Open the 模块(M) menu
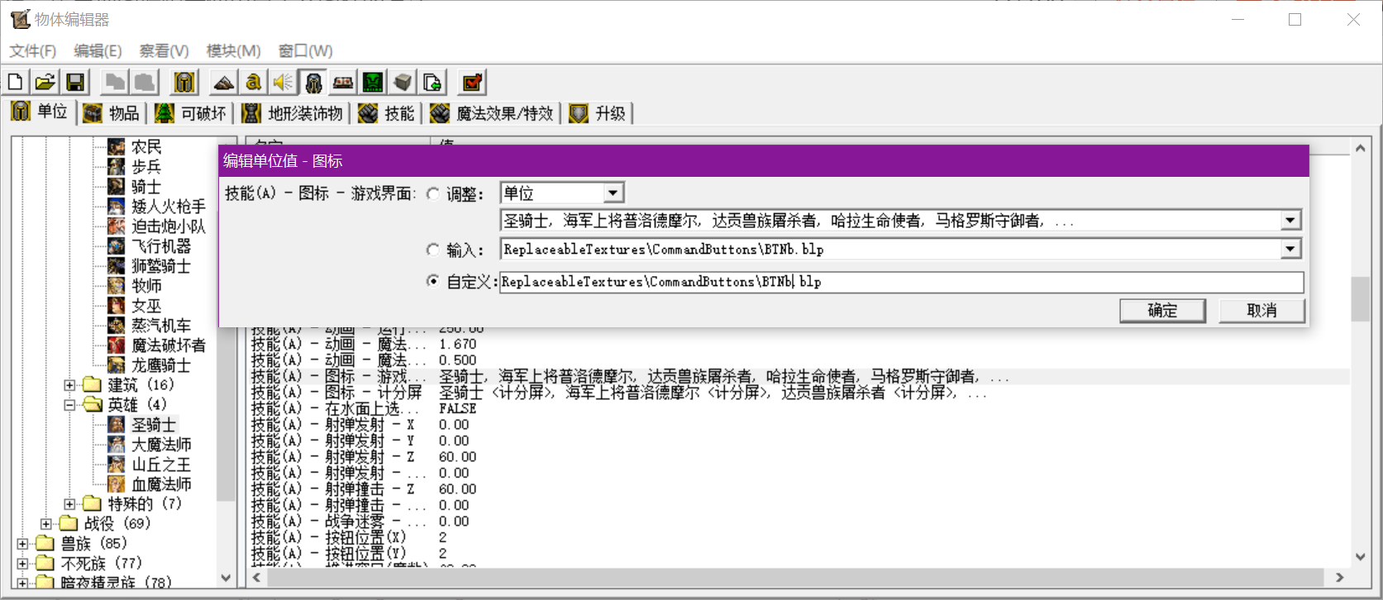Image resolution: width=1383 pixels, height=600 pixels. pyautogui.click(x=233, y=51)
